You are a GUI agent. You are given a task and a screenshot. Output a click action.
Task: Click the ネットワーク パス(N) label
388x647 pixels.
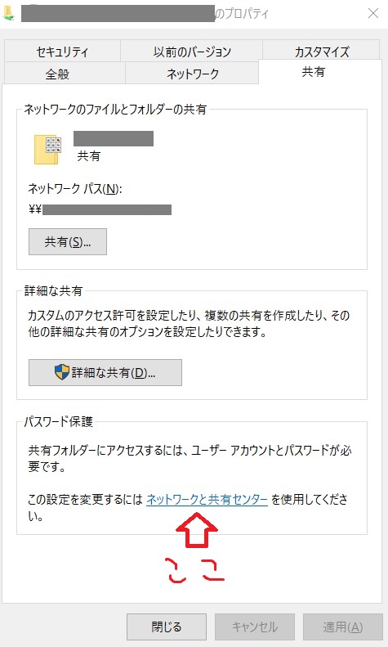tap(75, 189)
